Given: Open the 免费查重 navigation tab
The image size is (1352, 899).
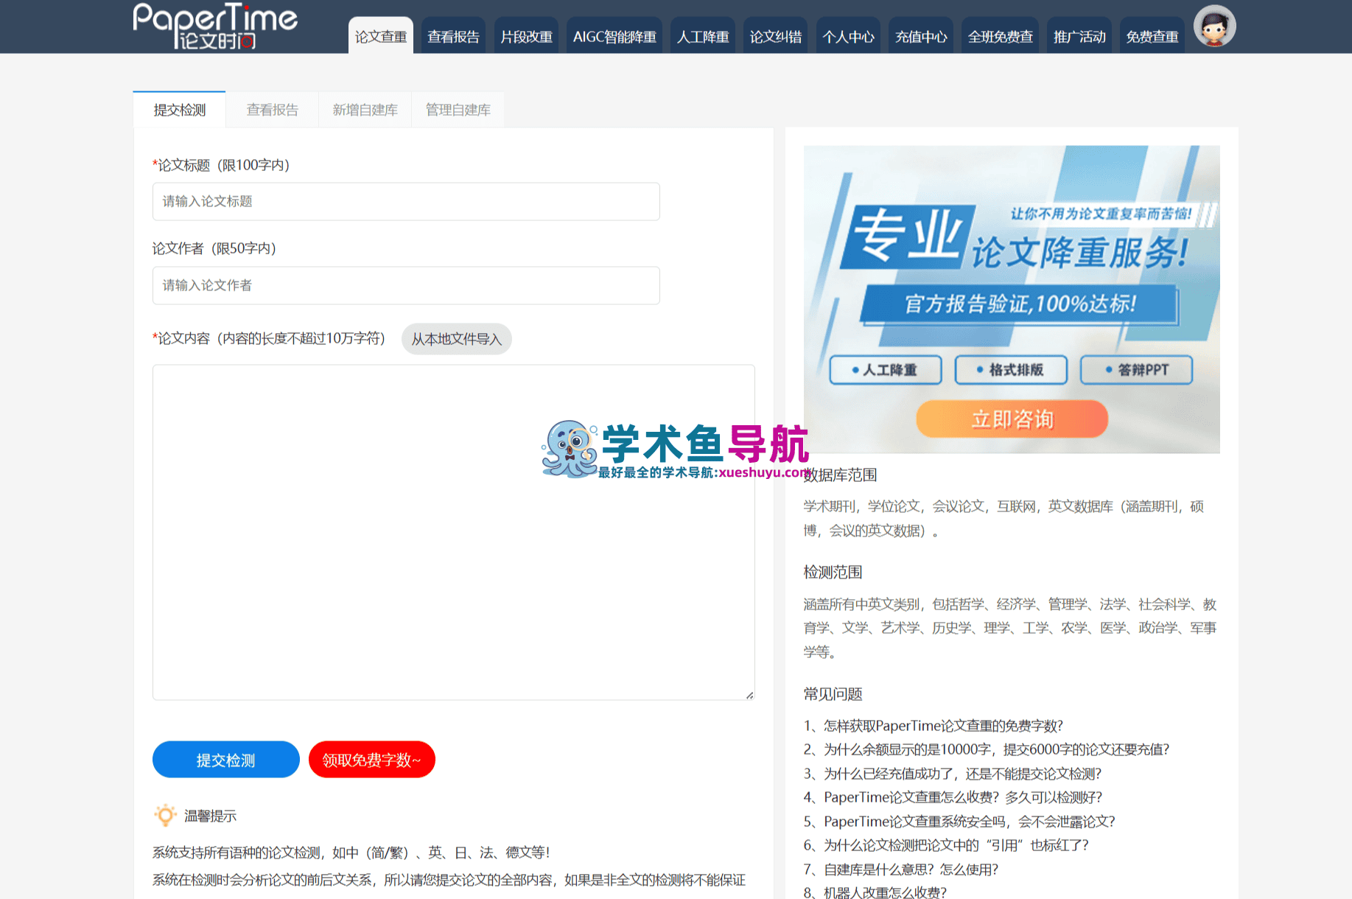Looking at the screenshot, I should pyautogui.click(x=1152, y=36).
